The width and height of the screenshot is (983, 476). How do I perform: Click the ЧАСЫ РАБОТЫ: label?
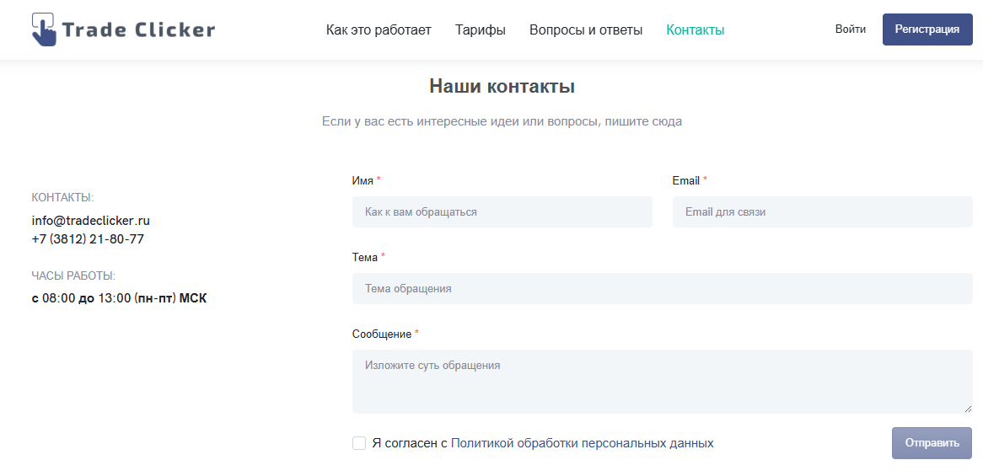(x=73, y=276)
